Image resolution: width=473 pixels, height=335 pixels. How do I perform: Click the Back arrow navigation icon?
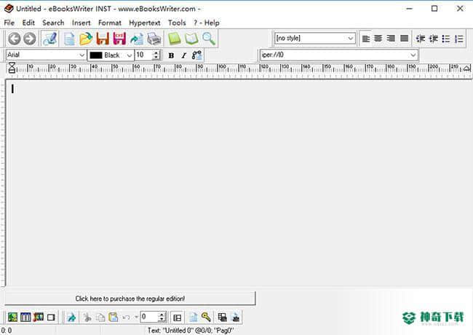[14, 39]
